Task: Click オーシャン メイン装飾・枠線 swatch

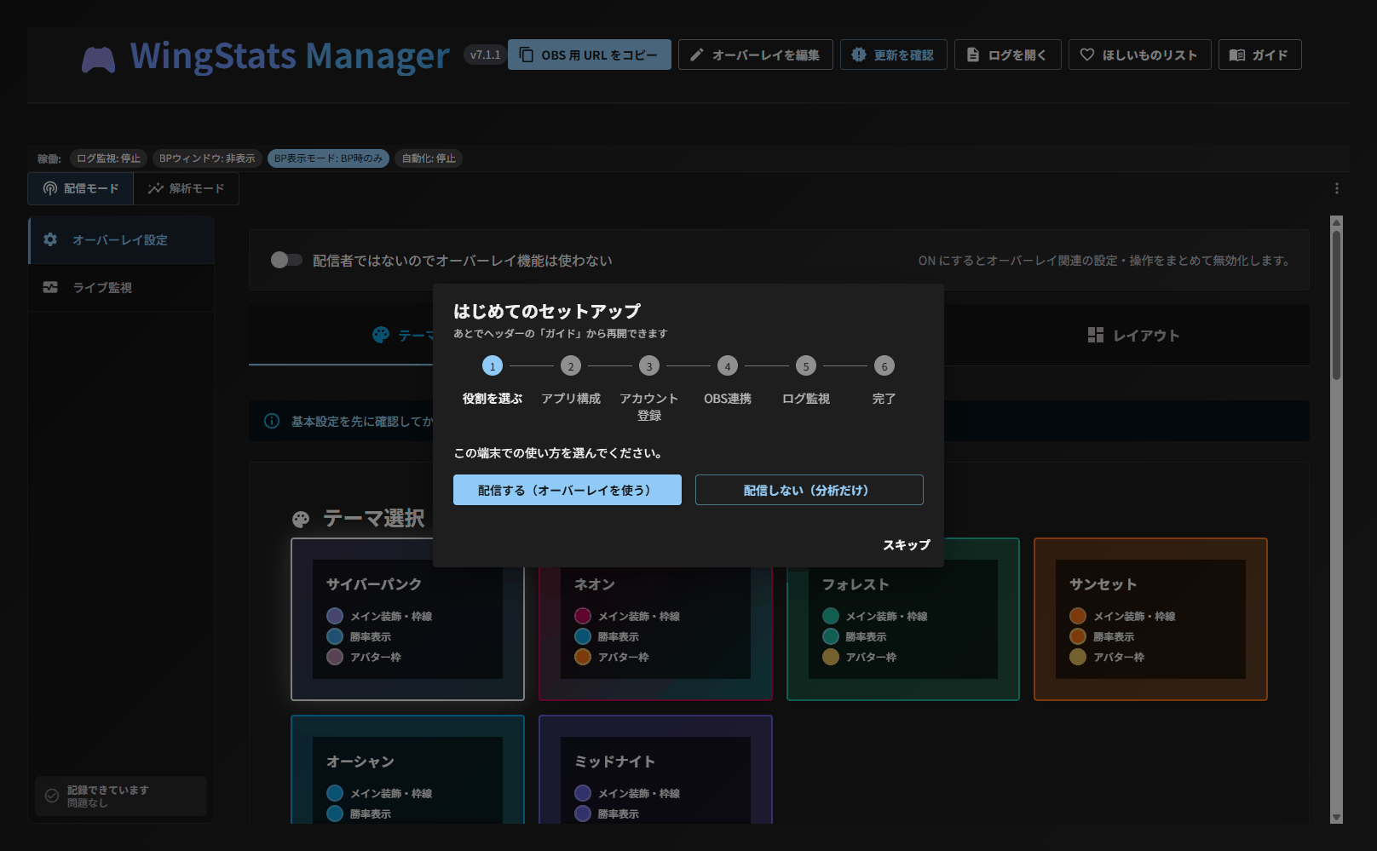Action: (x=335, y=793)
